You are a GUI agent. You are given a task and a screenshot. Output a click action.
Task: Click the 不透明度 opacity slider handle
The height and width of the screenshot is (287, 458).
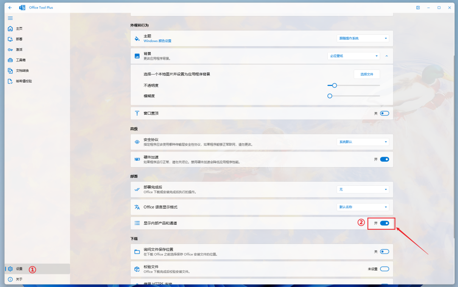tap(335, 86)
